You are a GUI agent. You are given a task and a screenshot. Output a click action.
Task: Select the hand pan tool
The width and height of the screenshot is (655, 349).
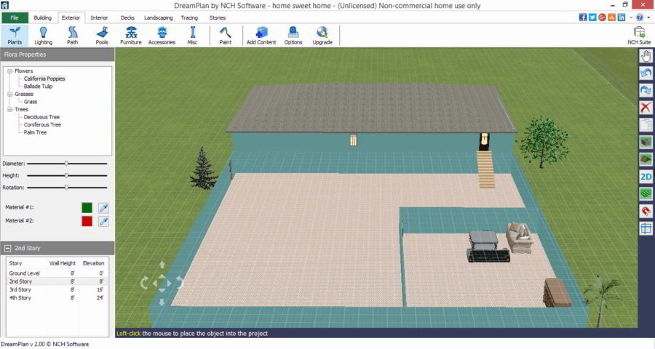tap(646, 56)
